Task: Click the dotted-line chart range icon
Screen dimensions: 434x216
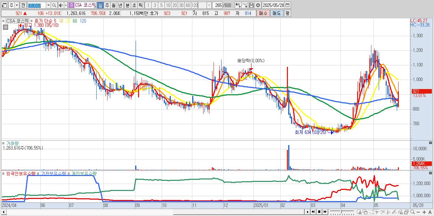Action: pyautogui.click(x=371, y=212)
